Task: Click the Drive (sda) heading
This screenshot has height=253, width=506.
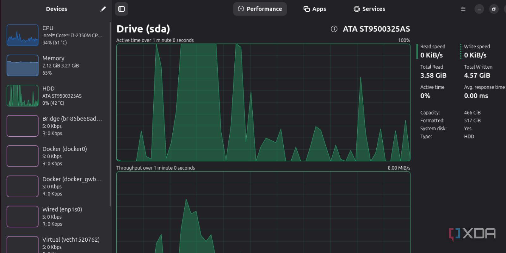Action: click(x=143, y=29)
